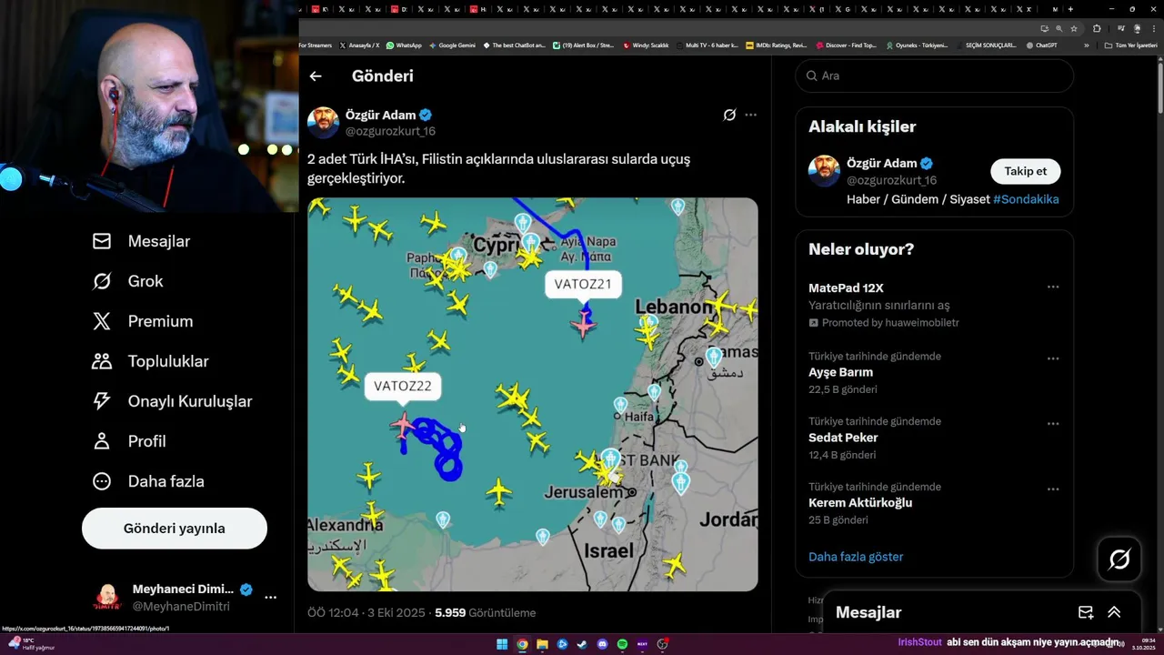
Task: Open Discord in the taskbar
Action: pyautogui.click(x=602, y=644)
